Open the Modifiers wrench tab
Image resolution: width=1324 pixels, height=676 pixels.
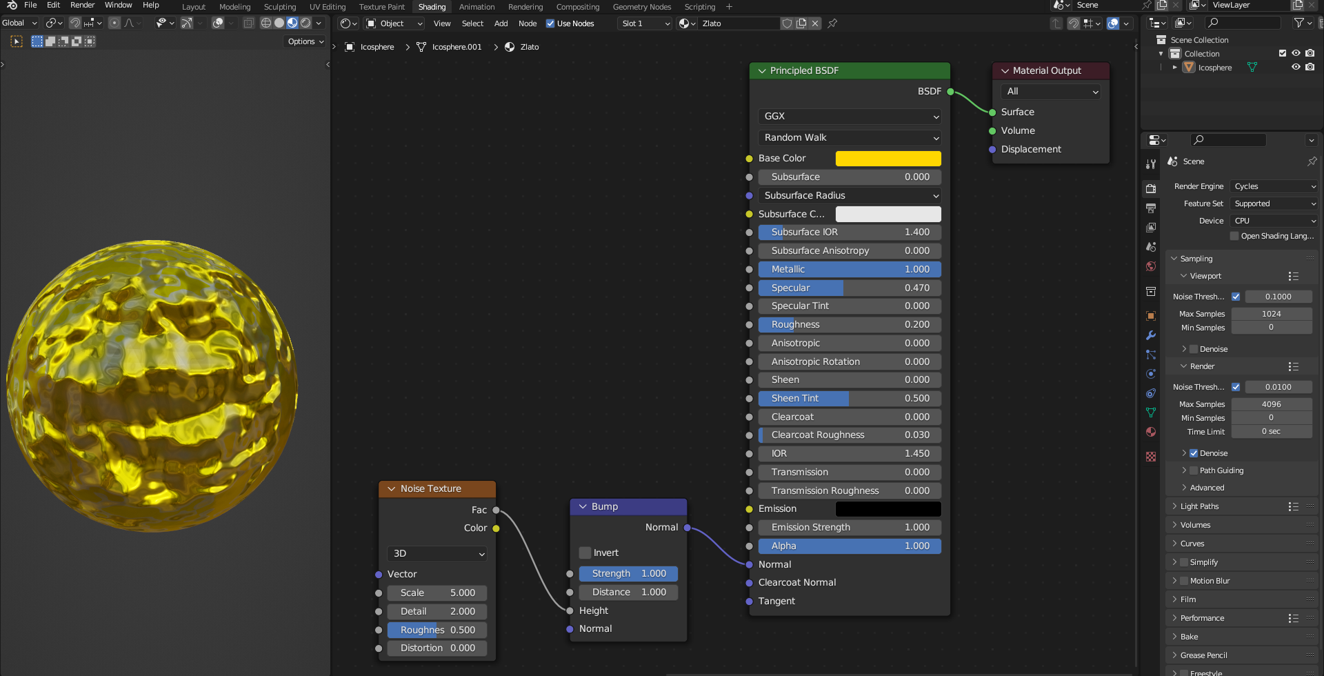coord(1150,335)
